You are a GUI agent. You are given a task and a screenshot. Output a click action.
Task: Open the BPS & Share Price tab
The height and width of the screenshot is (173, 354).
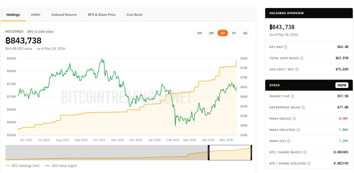pos(102,15)
